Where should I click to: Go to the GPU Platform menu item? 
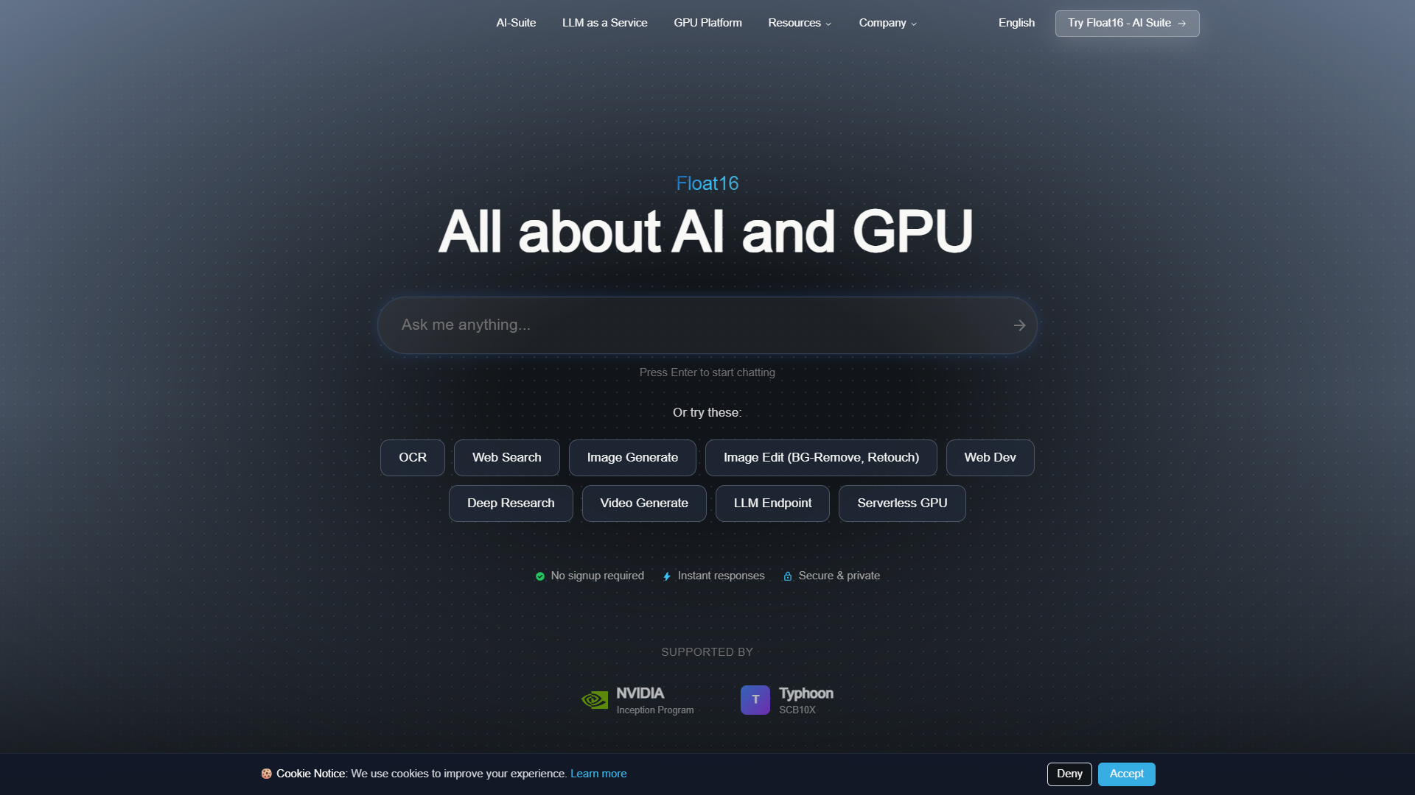point(707,23)
